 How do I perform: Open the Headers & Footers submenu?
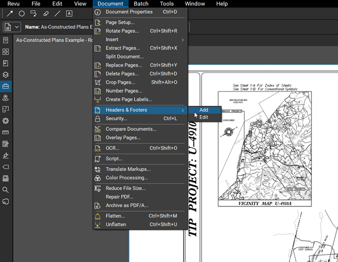[x=140, y=110]
